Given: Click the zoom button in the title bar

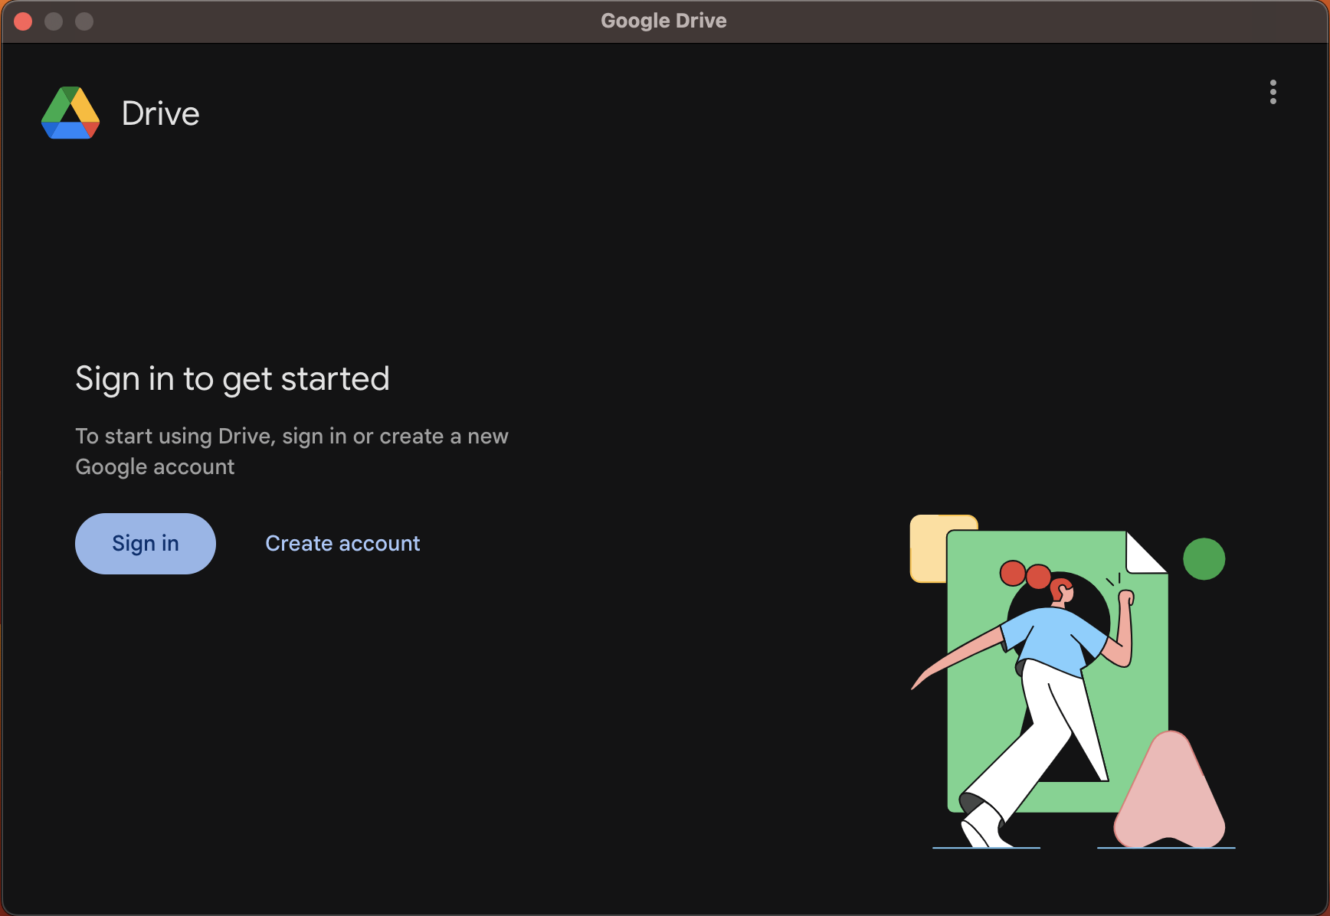Looking at the screenshot, I should [x=84, y=21].
